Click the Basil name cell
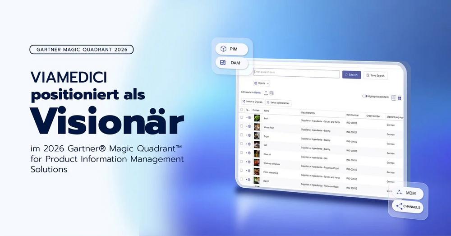Screen dimensions: 451x236 (x=266, y=118)
